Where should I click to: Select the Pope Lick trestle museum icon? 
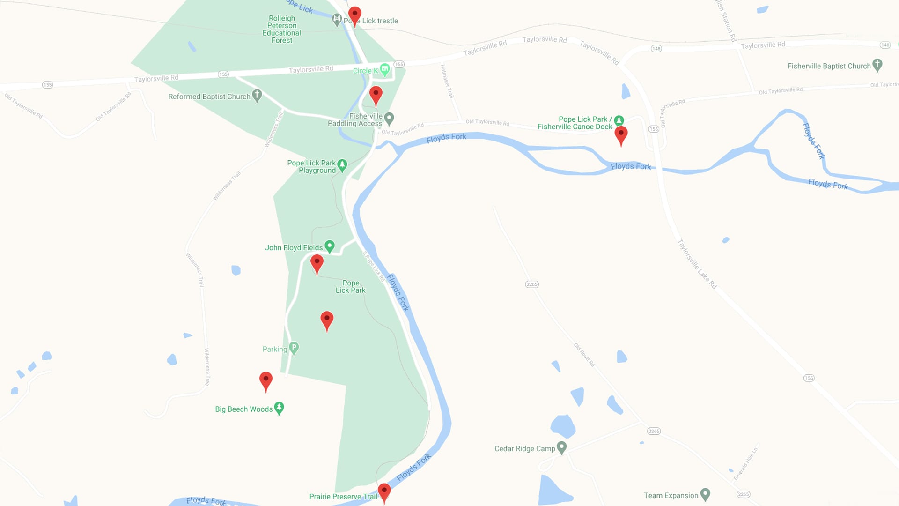(x=337, y=20)
